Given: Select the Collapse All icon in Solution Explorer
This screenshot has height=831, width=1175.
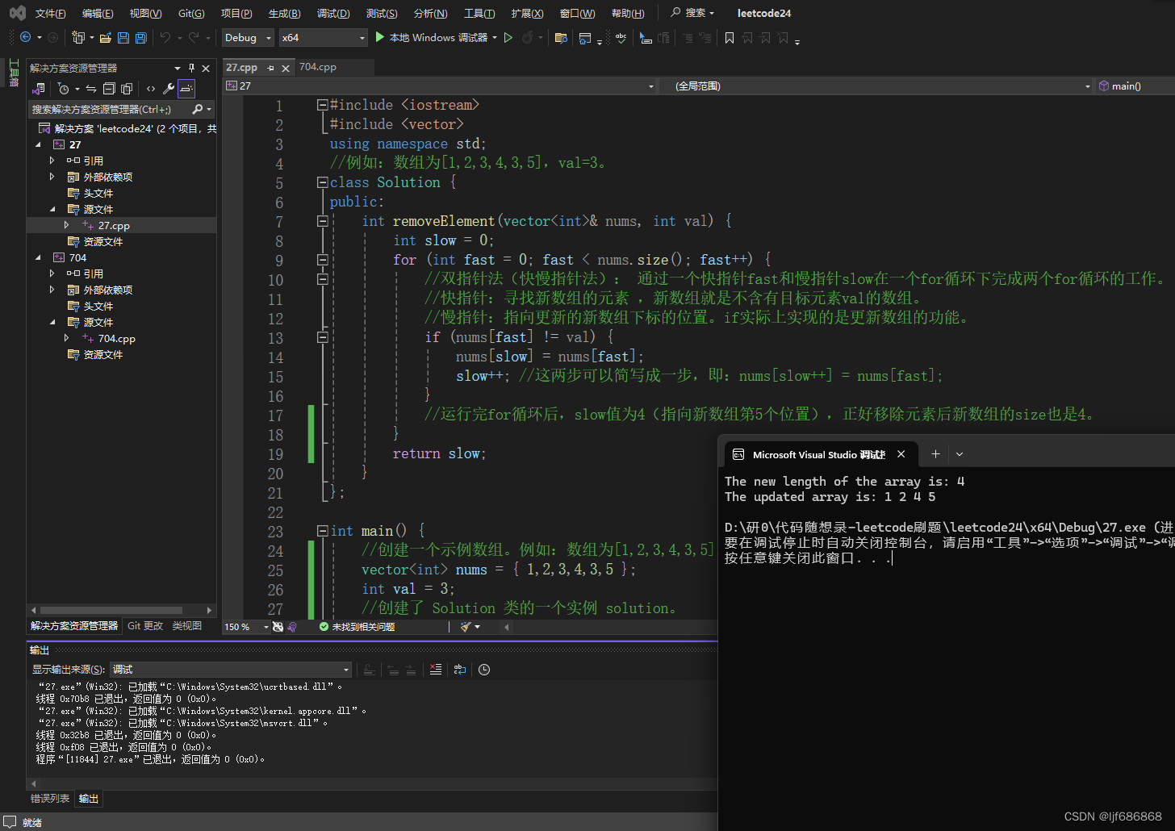Looking at the screenshot, I should 110,89.
